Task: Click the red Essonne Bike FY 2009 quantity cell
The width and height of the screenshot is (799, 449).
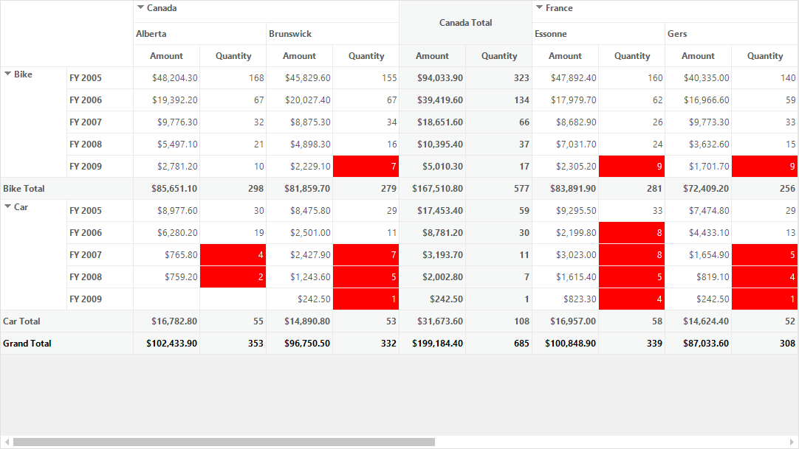Action: pos(632,167)
